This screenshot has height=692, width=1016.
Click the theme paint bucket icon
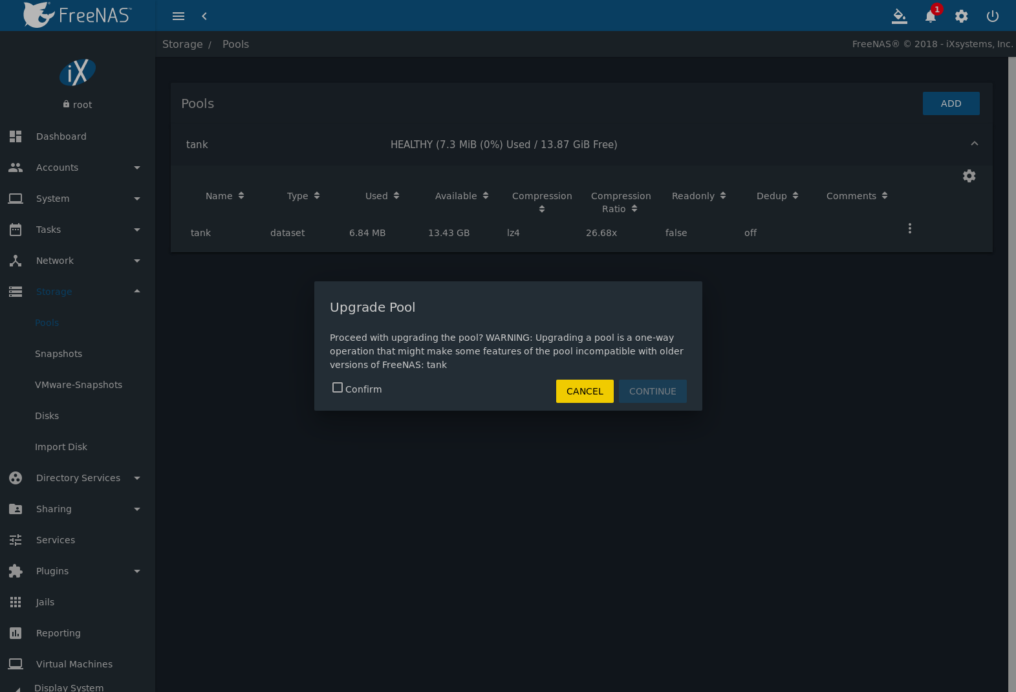[x=899, y=16]
